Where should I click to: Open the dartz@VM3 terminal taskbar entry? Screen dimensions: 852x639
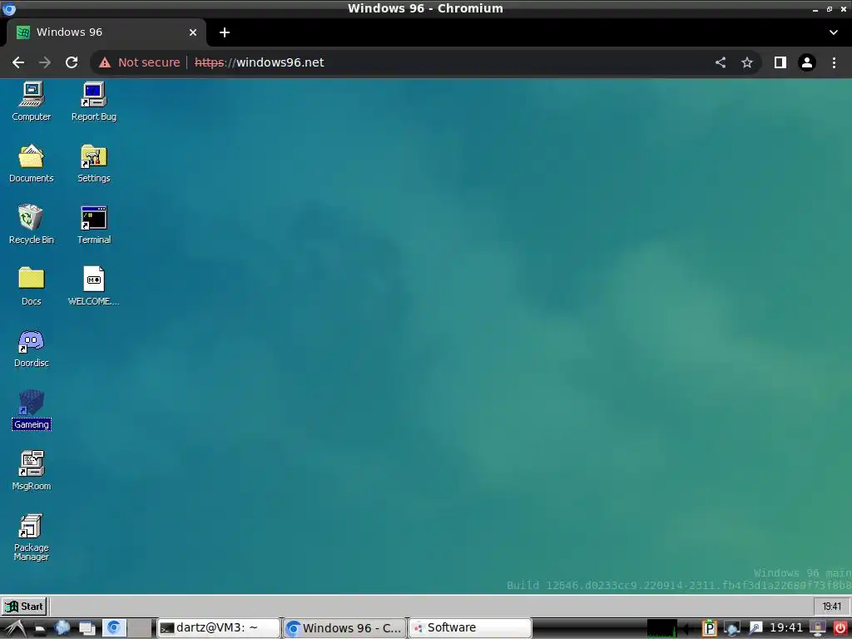coord(219,628)
